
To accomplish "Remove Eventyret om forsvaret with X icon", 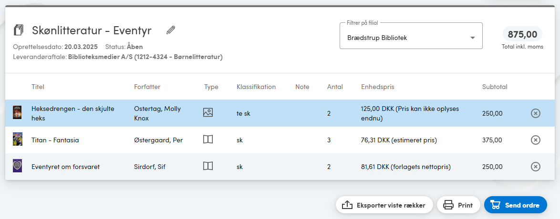I will [535, 167].
